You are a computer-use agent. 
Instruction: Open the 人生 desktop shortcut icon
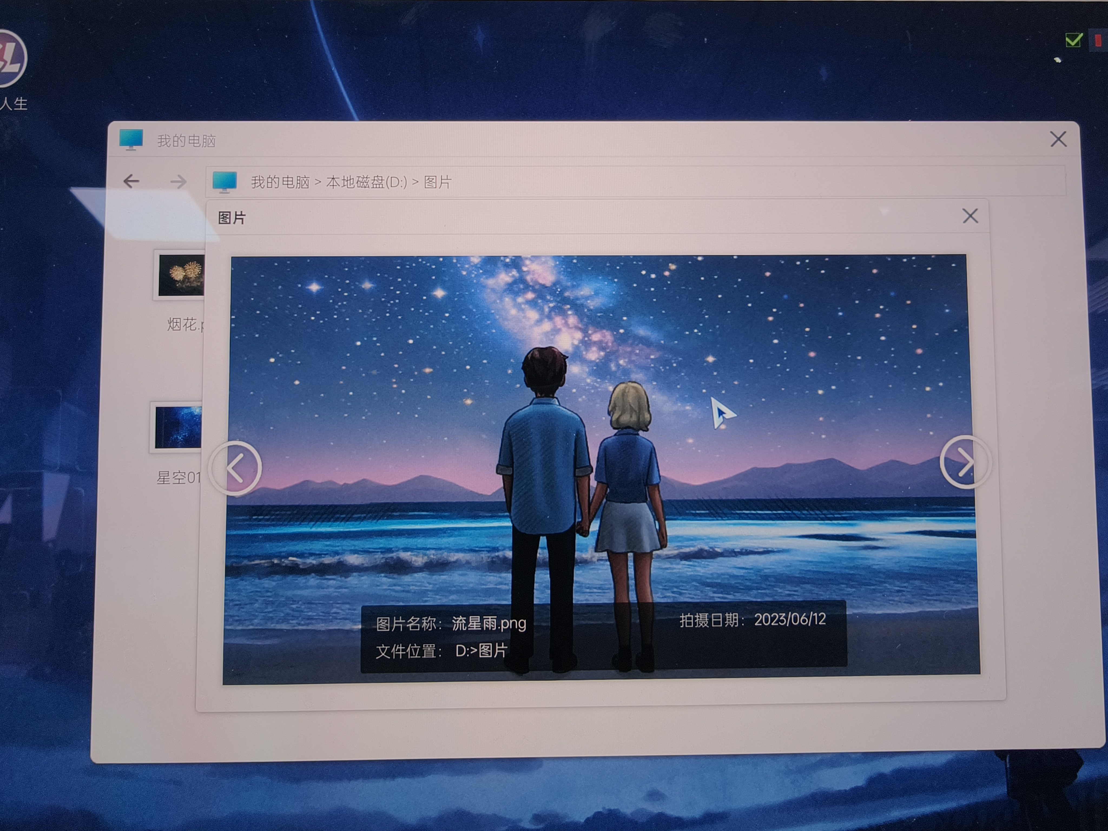pos(11,59)
